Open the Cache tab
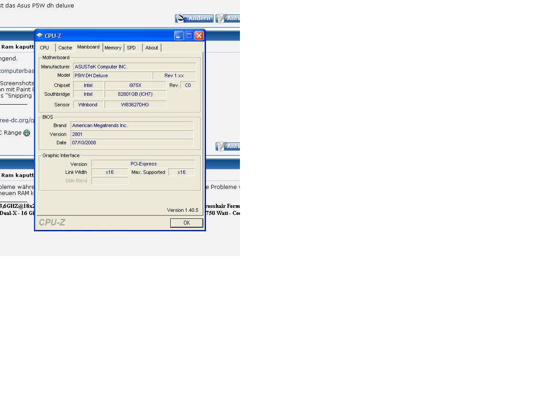The height and width of the screenshot is (395, 535). pyautogui.click(x=65, y=48)
